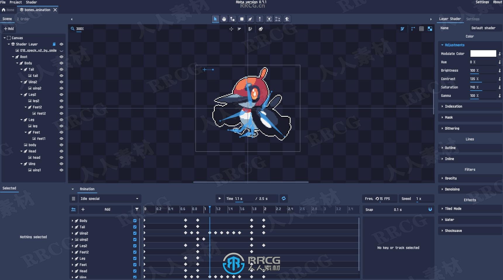Select the bones_animation tab

point(37,10)
